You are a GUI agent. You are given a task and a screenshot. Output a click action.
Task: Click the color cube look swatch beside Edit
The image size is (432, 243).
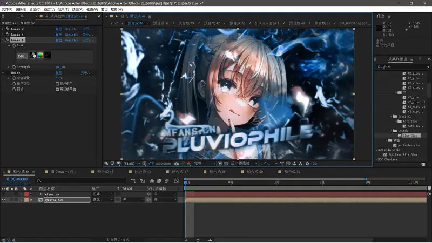pos(40,56)
